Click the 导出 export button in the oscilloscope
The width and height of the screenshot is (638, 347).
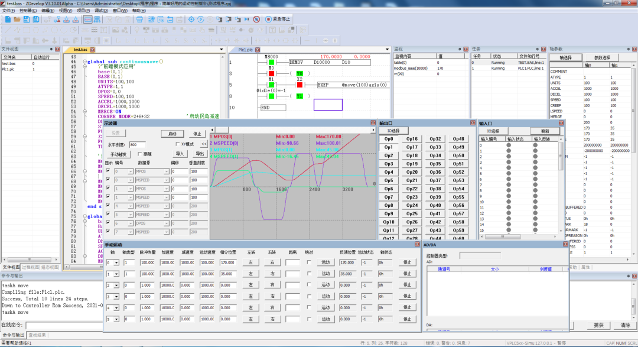[x=199, y=155]
